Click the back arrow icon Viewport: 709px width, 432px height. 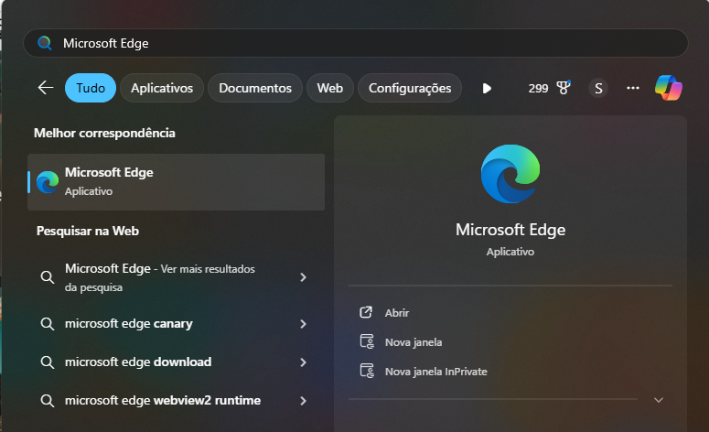(45, 88)
